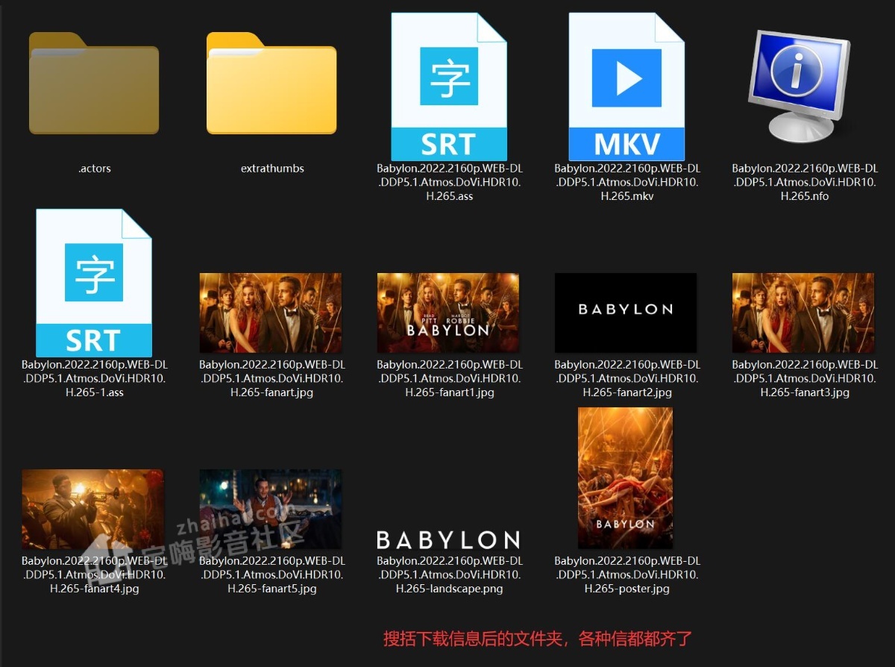Screen dimensions: 895x667
Task: Select the fanart5.jpg thumbnail image
Action: click(271, 509)
